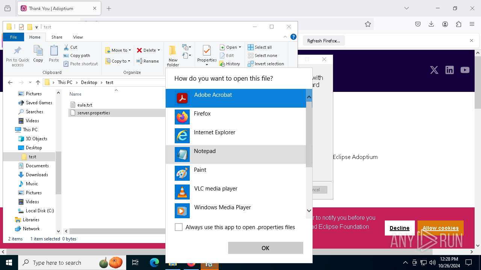Viewport: 481px width, 270px height.
Task: Open new Firefox tab plus button
Action: pyautogui.click(x=109, y=8)
